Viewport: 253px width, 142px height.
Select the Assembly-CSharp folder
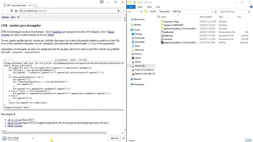coord(171,22)
